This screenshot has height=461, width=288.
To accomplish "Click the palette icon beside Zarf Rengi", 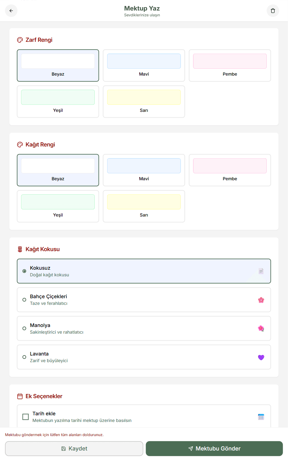I will coord(20,40).
